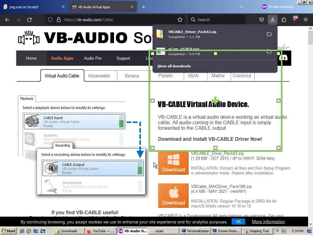
Task: Switch to Downloads taskbar window
Action: 69,231
